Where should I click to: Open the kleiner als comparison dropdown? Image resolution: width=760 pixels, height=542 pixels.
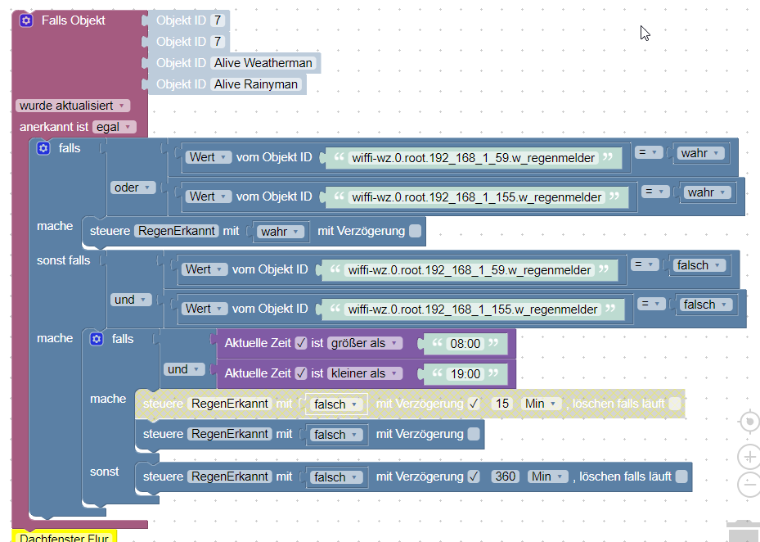[x=365, y=373]
